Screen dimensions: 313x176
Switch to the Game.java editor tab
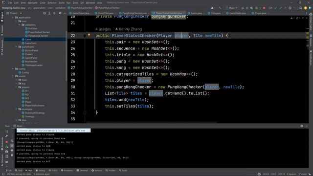click(196, 13)
